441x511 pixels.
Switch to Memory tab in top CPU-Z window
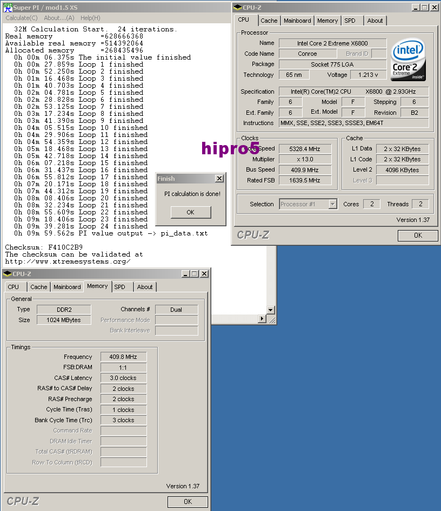(328, 21)
